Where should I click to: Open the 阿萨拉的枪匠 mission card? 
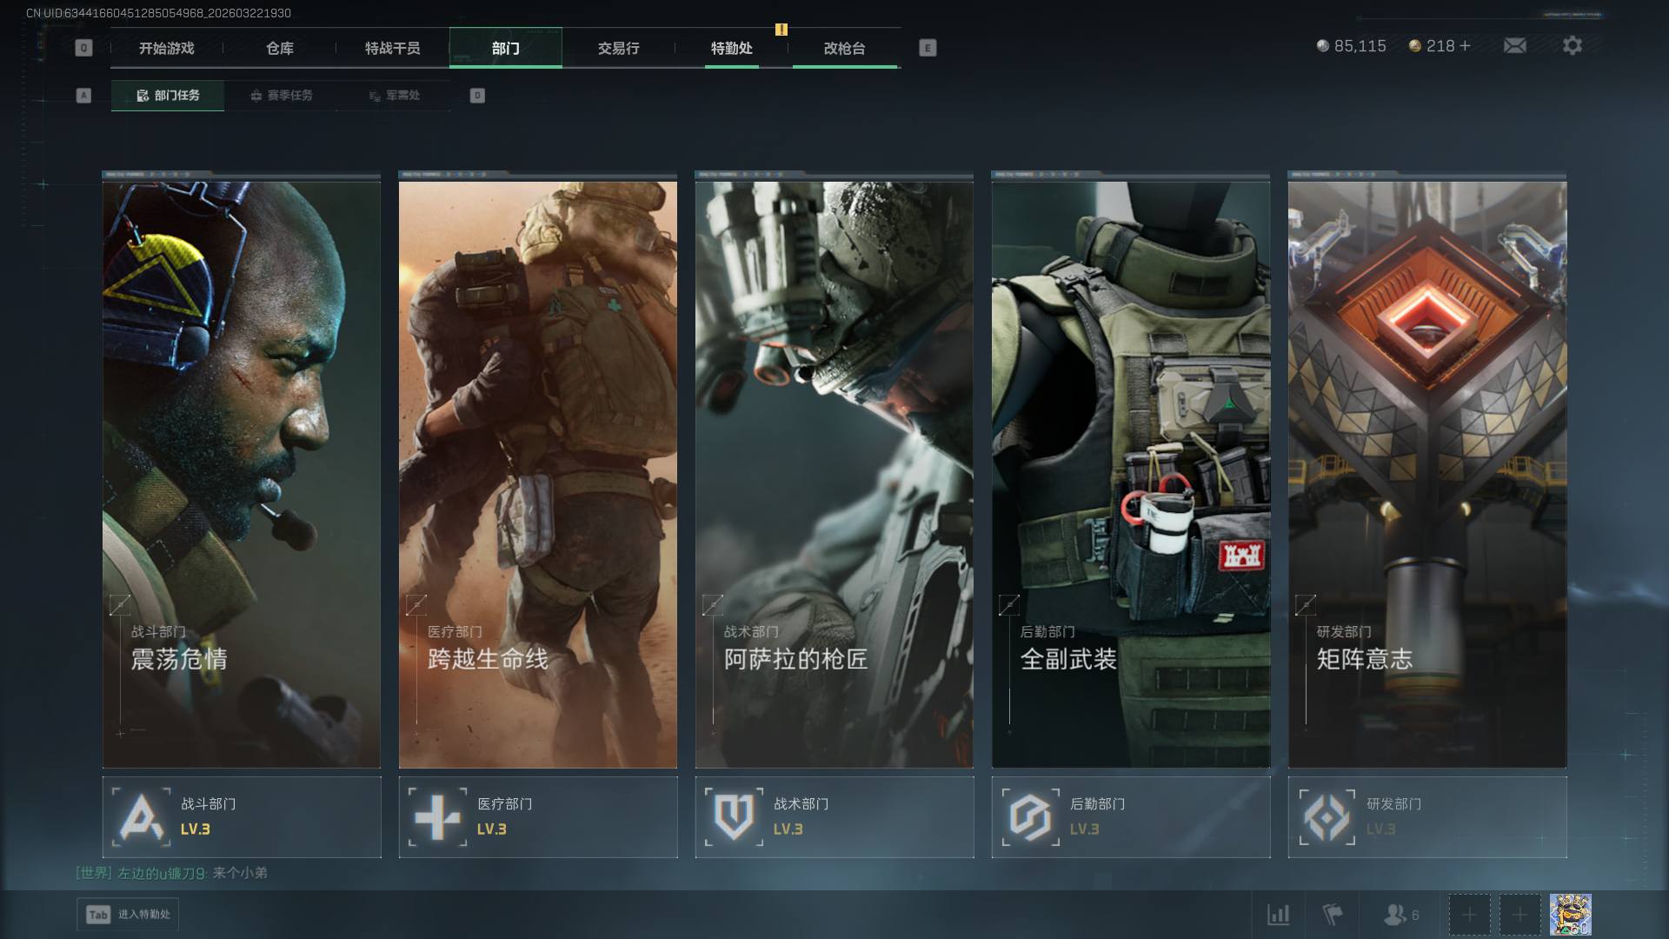[x=834, y=474]
